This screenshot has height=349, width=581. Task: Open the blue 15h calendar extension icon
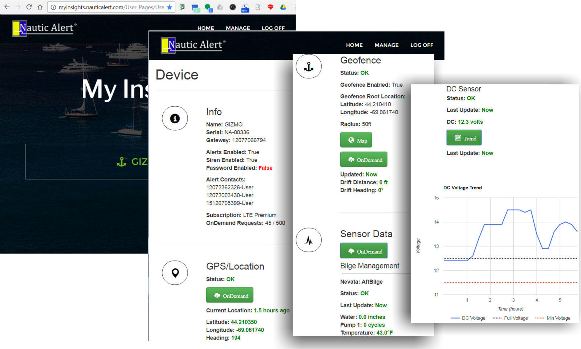[x=196, y=8]
